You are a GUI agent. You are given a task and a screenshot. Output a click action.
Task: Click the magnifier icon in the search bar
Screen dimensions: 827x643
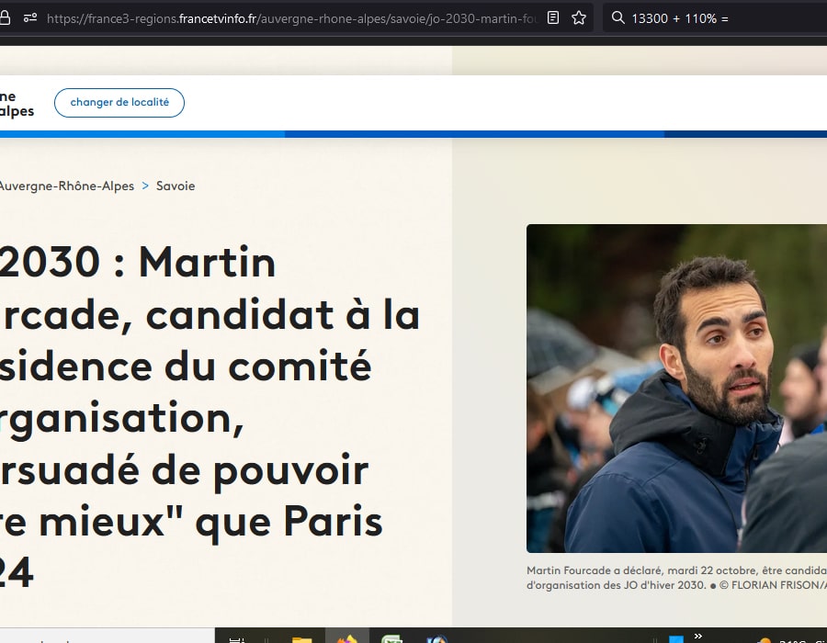coord(619,17)
